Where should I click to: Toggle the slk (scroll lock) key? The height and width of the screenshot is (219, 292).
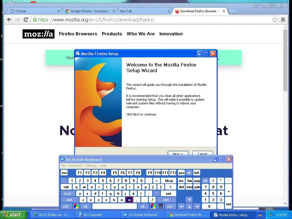tap(189, 173)
